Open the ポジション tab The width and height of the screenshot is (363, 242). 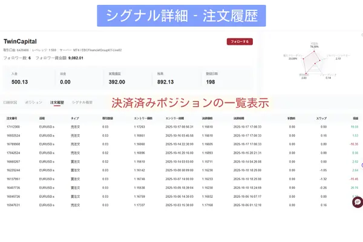coord(35,103)
